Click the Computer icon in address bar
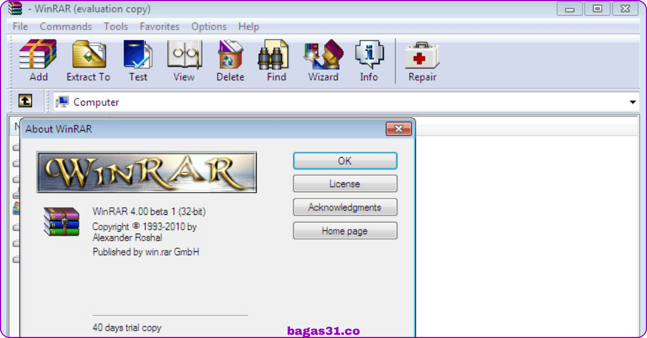The width and height of the screenshot is (647, 338). (x=63, y=102)
